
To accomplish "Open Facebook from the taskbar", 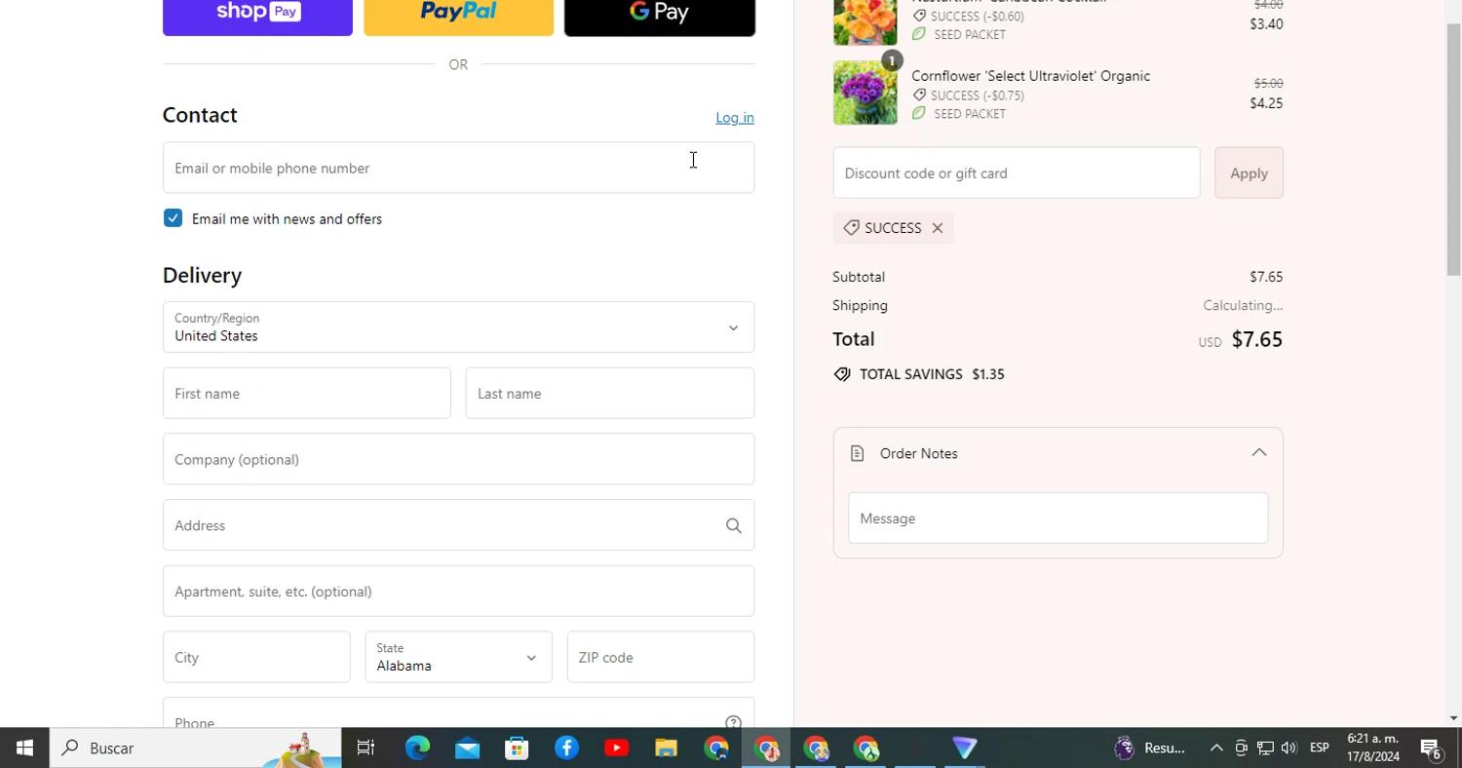I will 566,748.
